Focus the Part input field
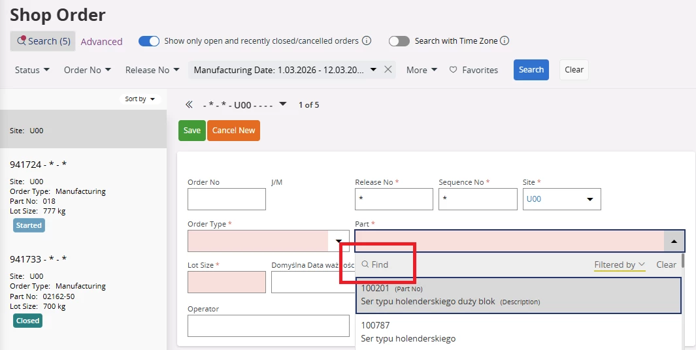The image size is (696, 350). point(510,242)
